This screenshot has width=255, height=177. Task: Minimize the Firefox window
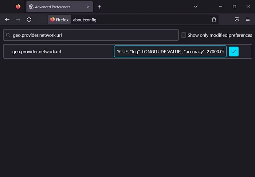click(221, 7)
